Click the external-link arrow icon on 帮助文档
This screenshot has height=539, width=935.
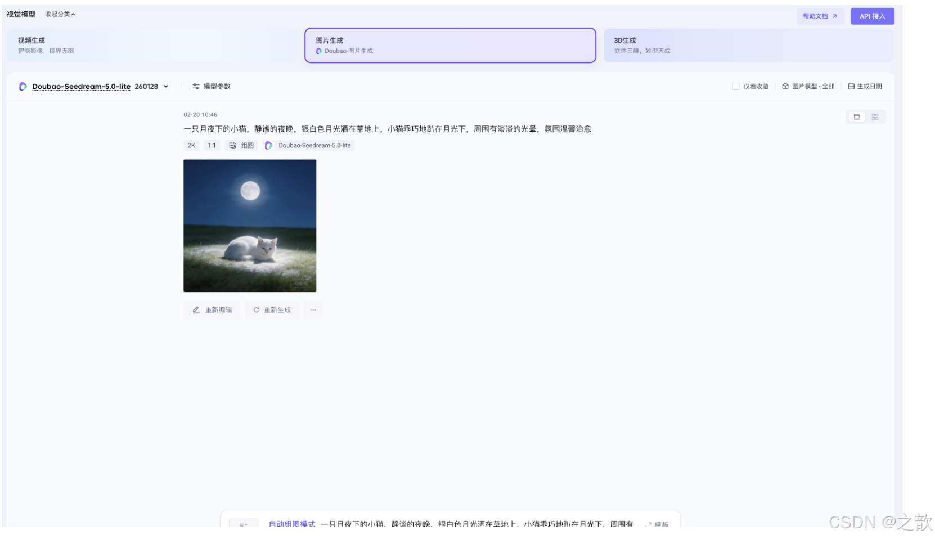click(x=835, y=16)
